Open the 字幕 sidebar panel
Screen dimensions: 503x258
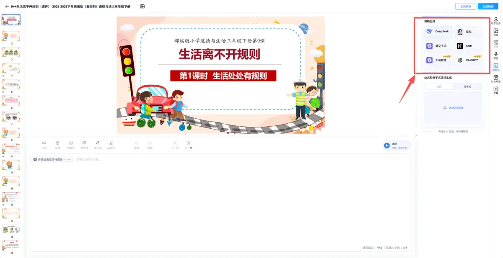[x=496, y=91]
